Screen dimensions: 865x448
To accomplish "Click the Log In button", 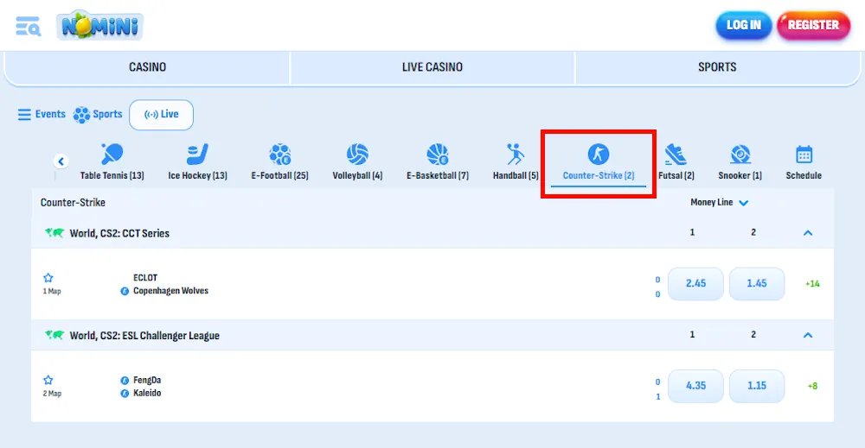I will (743, 26).
